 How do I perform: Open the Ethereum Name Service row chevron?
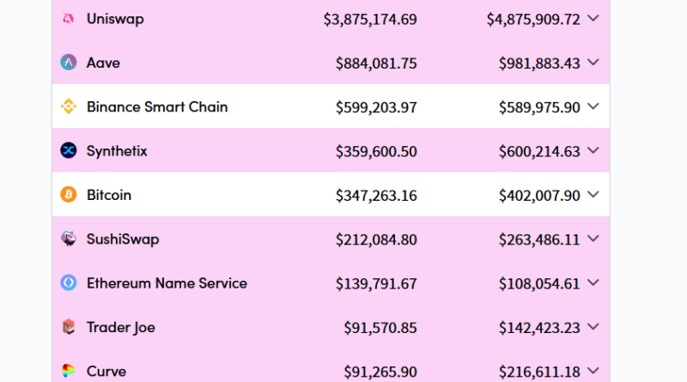[x=593, y=283]
